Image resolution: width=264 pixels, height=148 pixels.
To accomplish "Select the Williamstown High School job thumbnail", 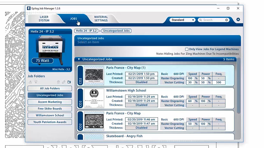I will (x=94, y=99).
